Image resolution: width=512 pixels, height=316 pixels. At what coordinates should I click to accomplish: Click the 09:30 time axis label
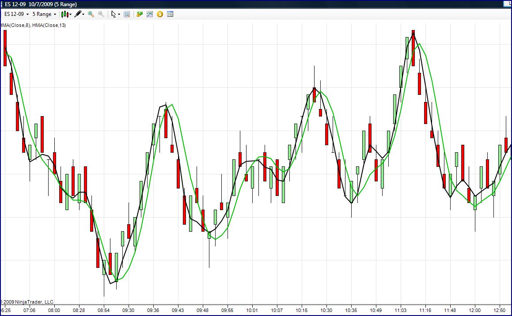pos(128,310)
